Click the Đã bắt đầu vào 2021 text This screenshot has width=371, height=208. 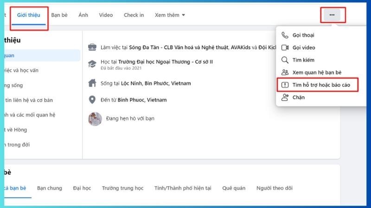point(121,68)
